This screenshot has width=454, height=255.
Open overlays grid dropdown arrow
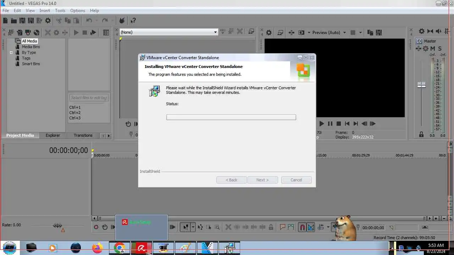point(360,32)
